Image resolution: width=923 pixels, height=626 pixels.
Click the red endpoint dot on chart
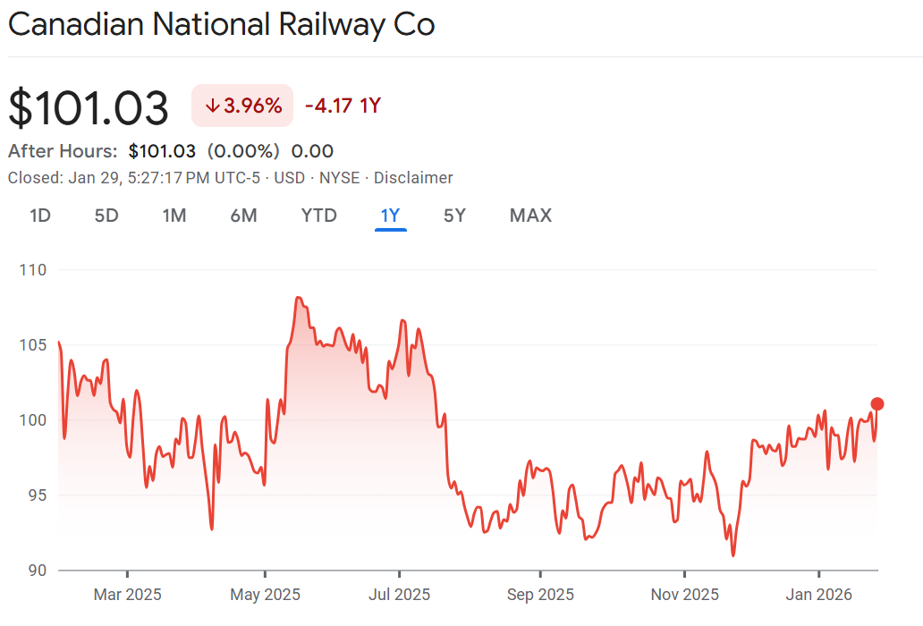click(877, 403)
